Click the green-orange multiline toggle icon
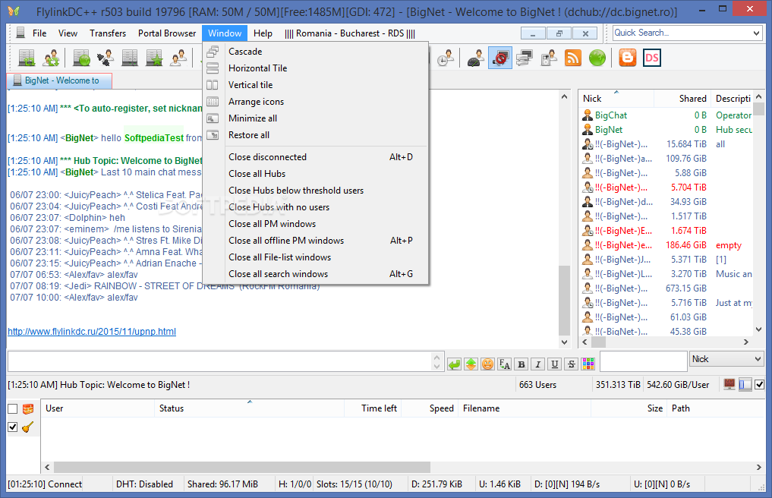The height and width of the screenshot is (498, 772). [471, 364]
